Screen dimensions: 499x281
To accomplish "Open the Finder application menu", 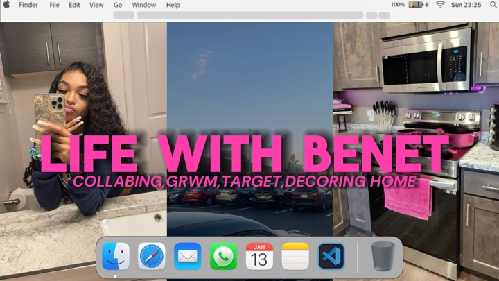I will tap(28, 5).
